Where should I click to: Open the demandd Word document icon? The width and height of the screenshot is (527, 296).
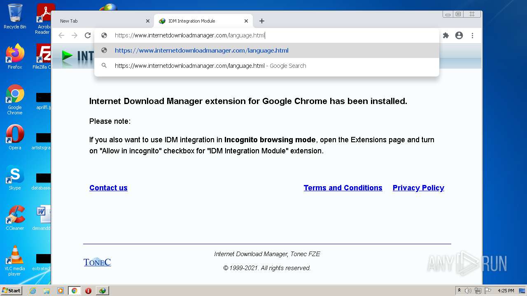click(x=43, y=218)
